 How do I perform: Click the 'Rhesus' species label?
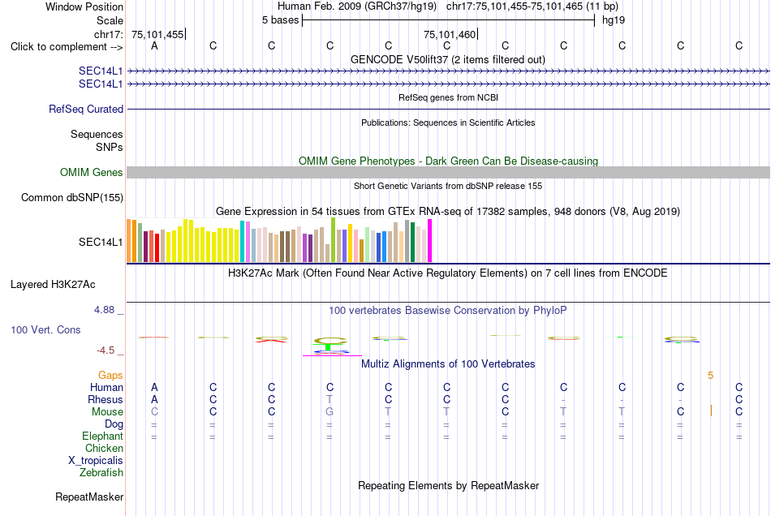[106, 399]
